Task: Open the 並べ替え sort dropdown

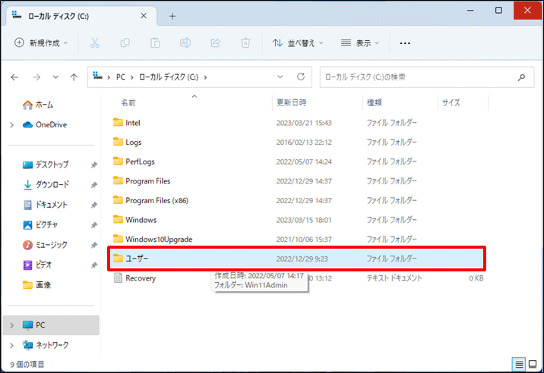Action: (298, 43)
